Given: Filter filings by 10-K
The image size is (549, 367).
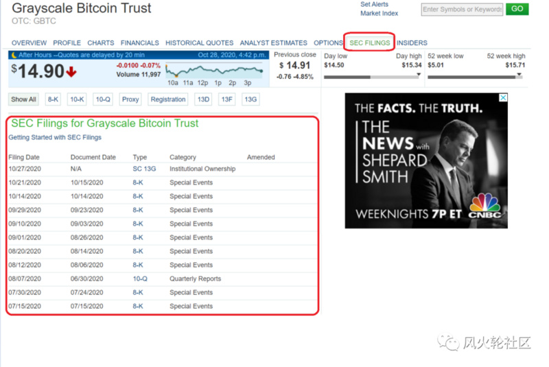Looking at the screenshot, I should coord(77,99).
